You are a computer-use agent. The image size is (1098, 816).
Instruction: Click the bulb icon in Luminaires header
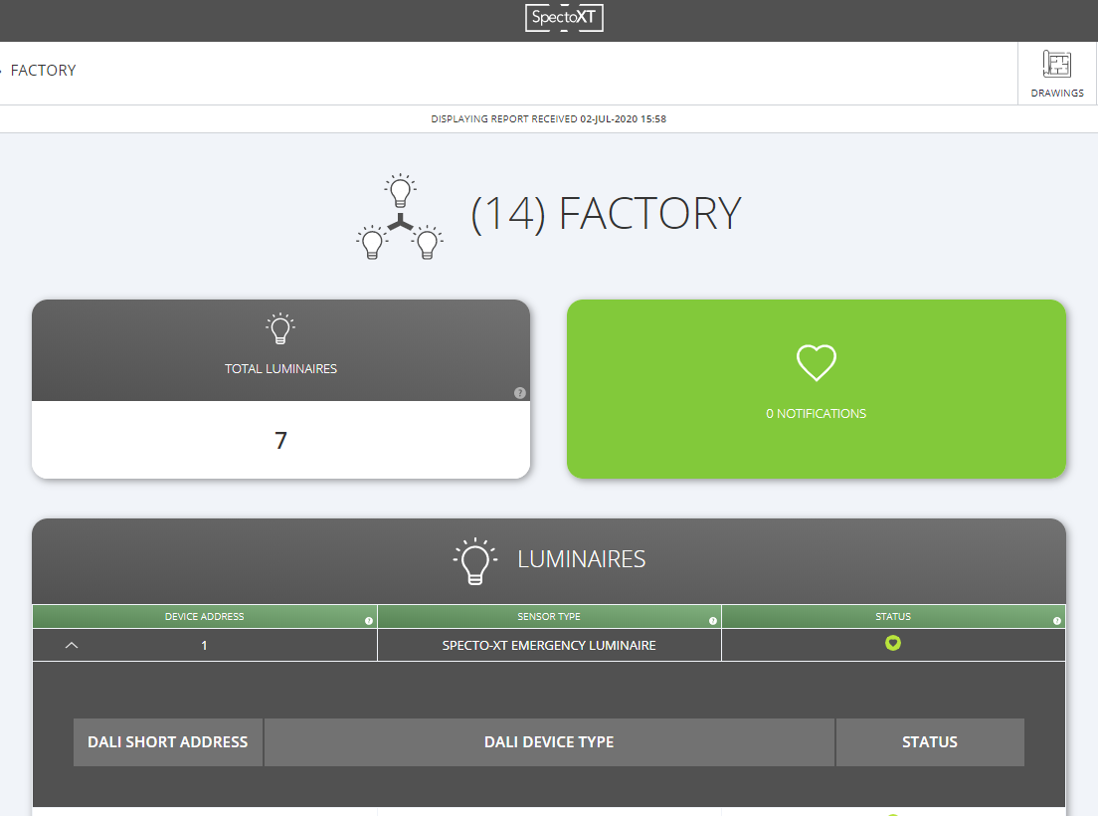474,561
